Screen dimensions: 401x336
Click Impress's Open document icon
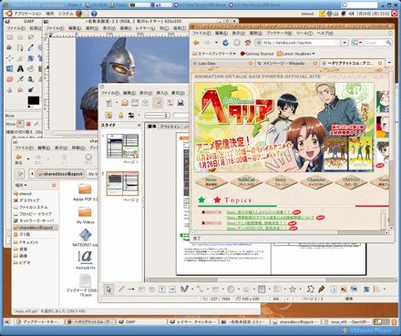(125, 103)
